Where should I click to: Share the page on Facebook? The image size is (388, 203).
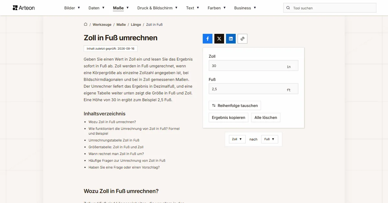(x=208, y=39)
